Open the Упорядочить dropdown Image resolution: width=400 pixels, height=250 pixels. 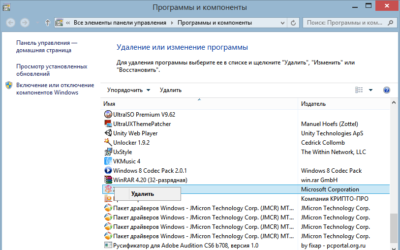click(125, 90)
